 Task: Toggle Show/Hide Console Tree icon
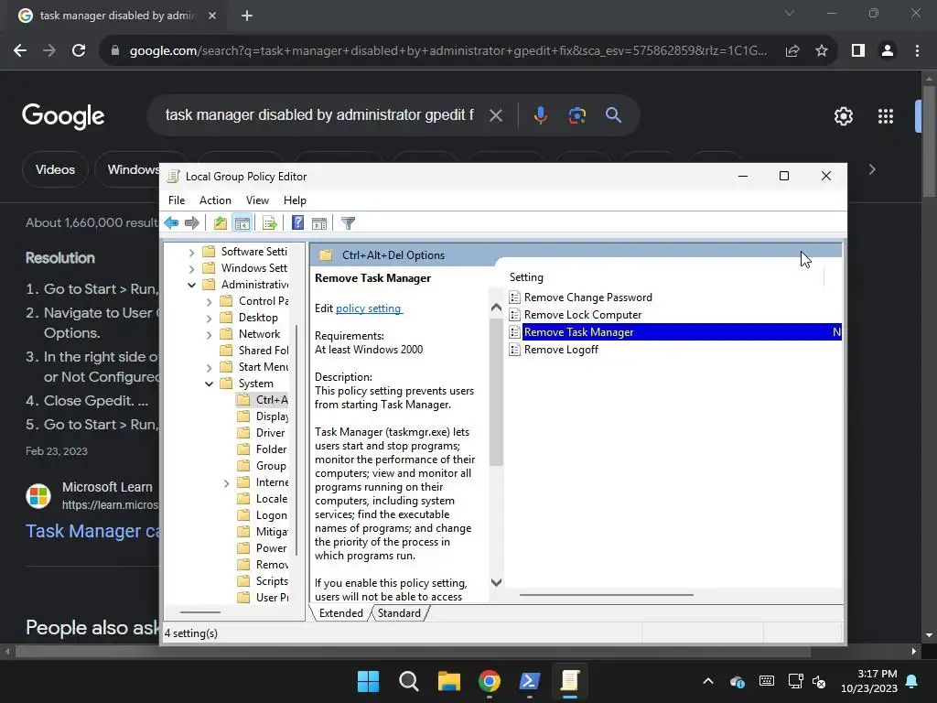coord(242,223)
